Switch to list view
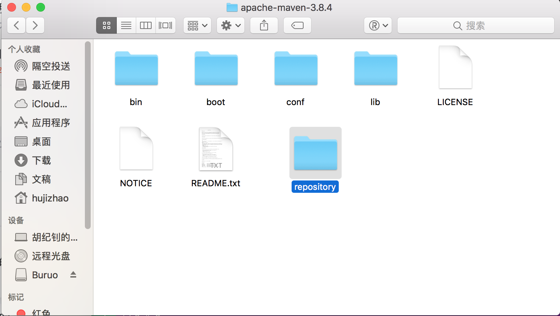The image size is (560, 316). pyautogui.click(x=126, y=25)
